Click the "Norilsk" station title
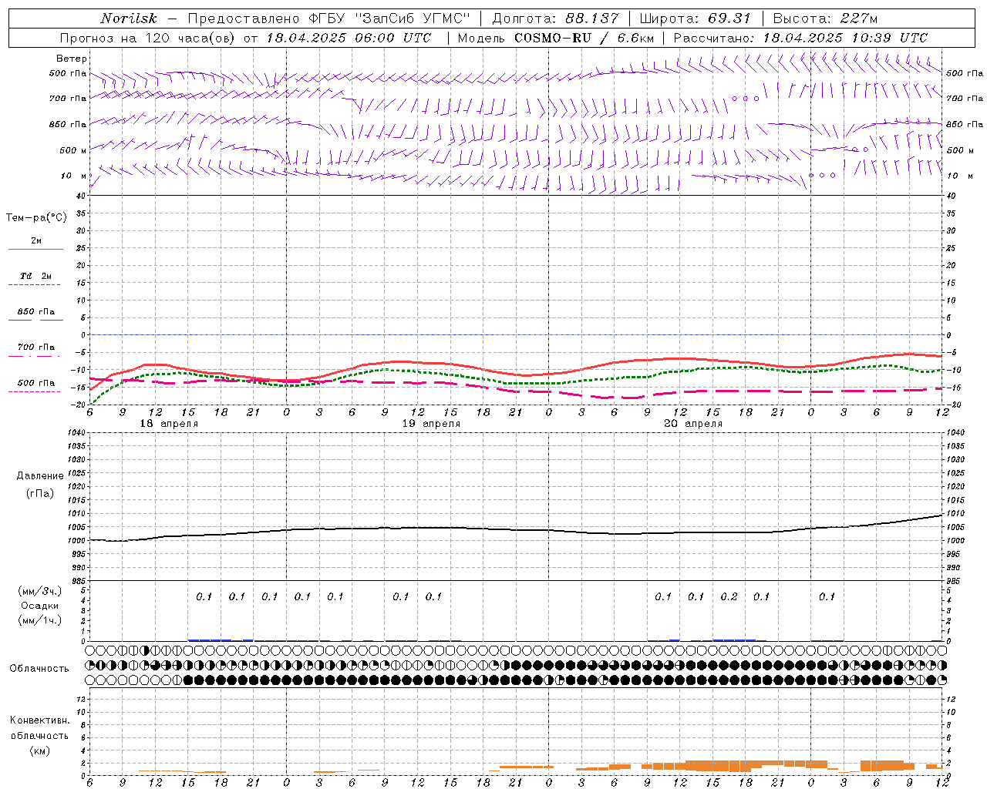This screenshot has width=987, height=789. click(128, 18)
